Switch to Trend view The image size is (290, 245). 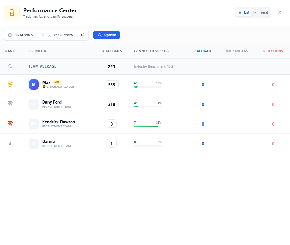click(260, 12)
